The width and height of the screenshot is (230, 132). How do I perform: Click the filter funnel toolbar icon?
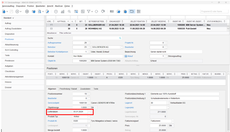click(88, 12)
